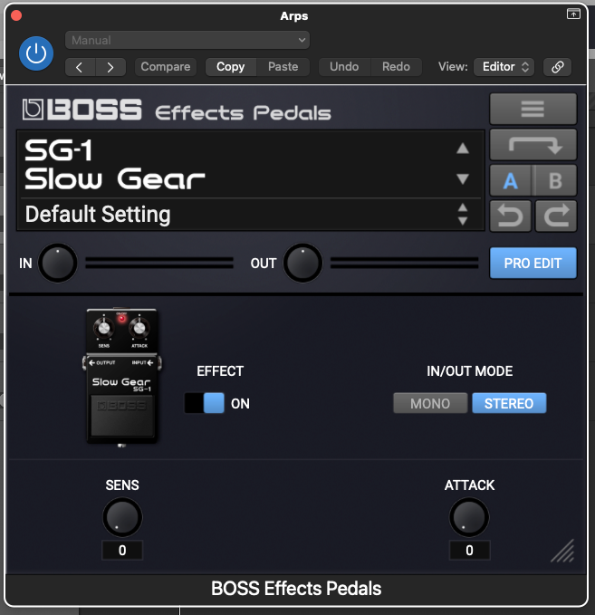Click the A to B copy arrow icon
Image resolution: width=595 pixels, height=615 pixels.
click(x=533, y=145)
